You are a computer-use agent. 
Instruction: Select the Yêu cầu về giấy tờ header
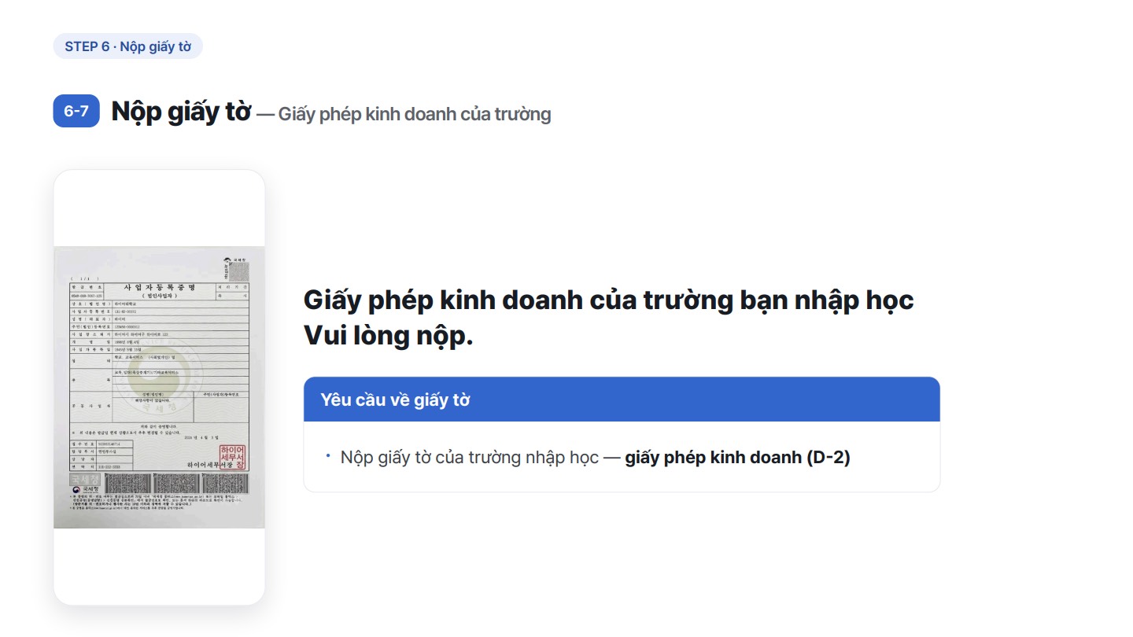(x=622, y=400)
